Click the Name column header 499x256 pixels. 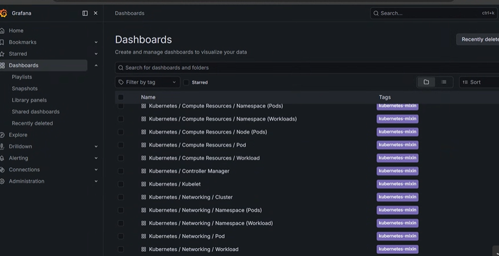pos(148,98)
